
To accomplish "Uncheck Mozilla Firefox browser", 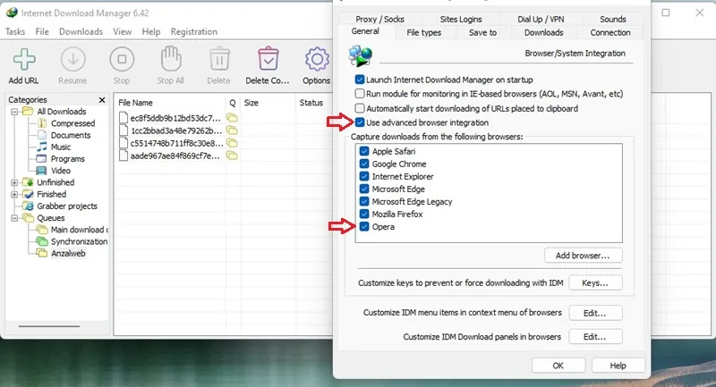I will (x=364, y=214).
